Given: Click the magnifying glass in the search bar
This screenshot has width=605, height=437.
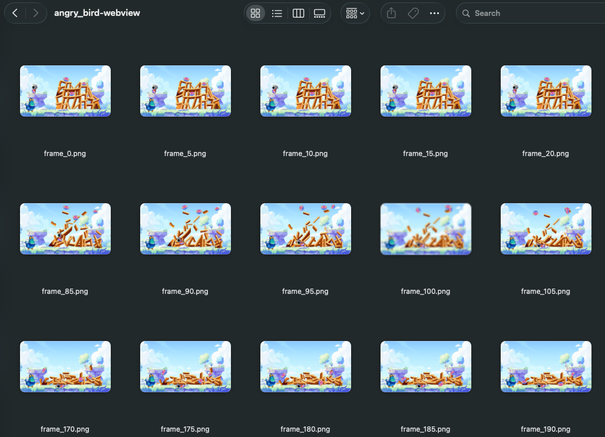Looking at the screenshot, I should coord(466,12).
